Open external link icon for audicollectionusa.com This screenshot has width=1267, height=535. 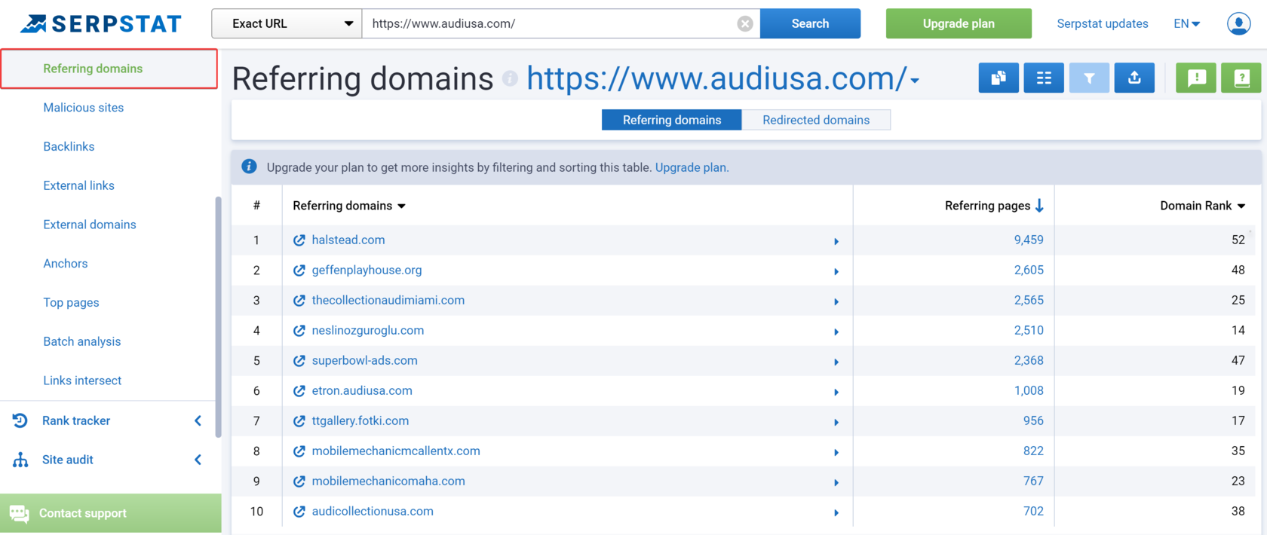tap(299, 512)
